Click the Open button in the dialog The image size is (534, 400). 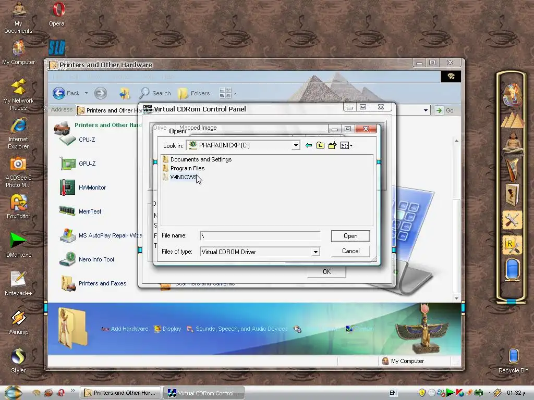click(x=350, y=236)
